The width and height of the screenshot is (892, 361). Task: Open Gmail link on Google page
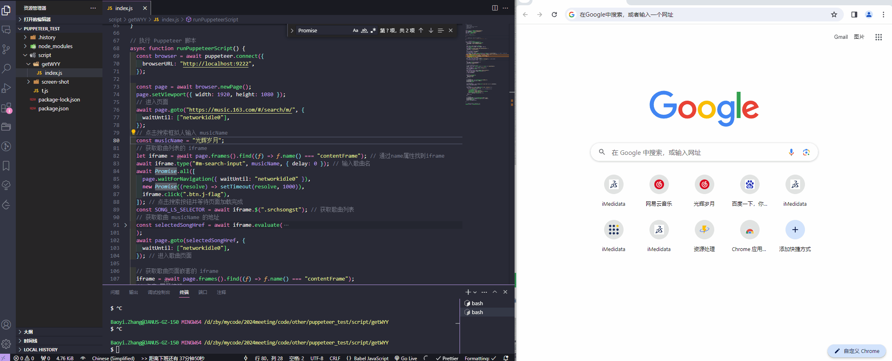click(x=841, y=37)
